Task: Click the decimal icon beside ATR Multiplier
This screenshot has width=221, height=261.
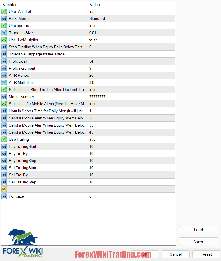Action: tap(4, 82)
